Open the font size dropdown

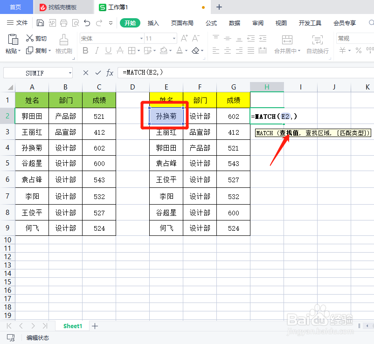coord(173,38)
